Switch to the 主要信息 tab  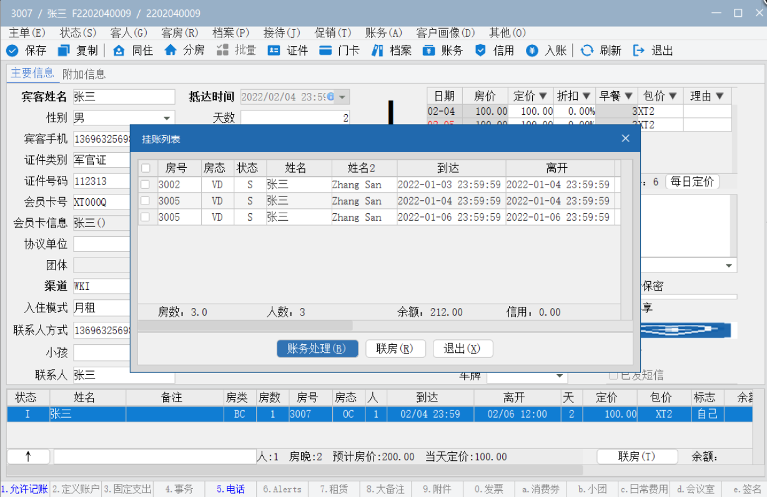tap(32, 74)
